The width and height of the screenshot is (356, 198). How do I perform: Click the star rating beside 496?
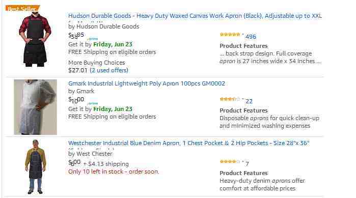point(230,35)
